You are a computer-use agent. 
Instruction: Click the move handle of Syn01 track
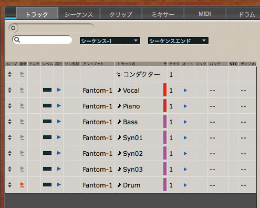10,137
